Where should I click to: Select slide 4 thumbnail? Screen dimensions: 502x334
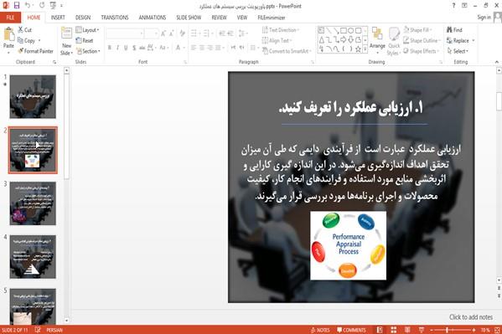[33, 257]
